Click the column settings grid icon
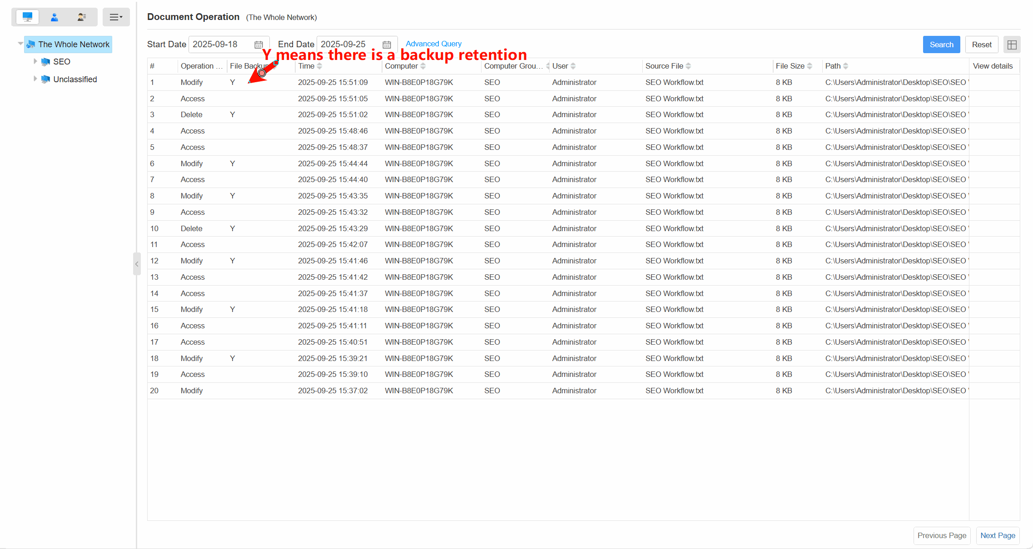This screenshot has width=1033, height=549. [x=1012, y=44]
